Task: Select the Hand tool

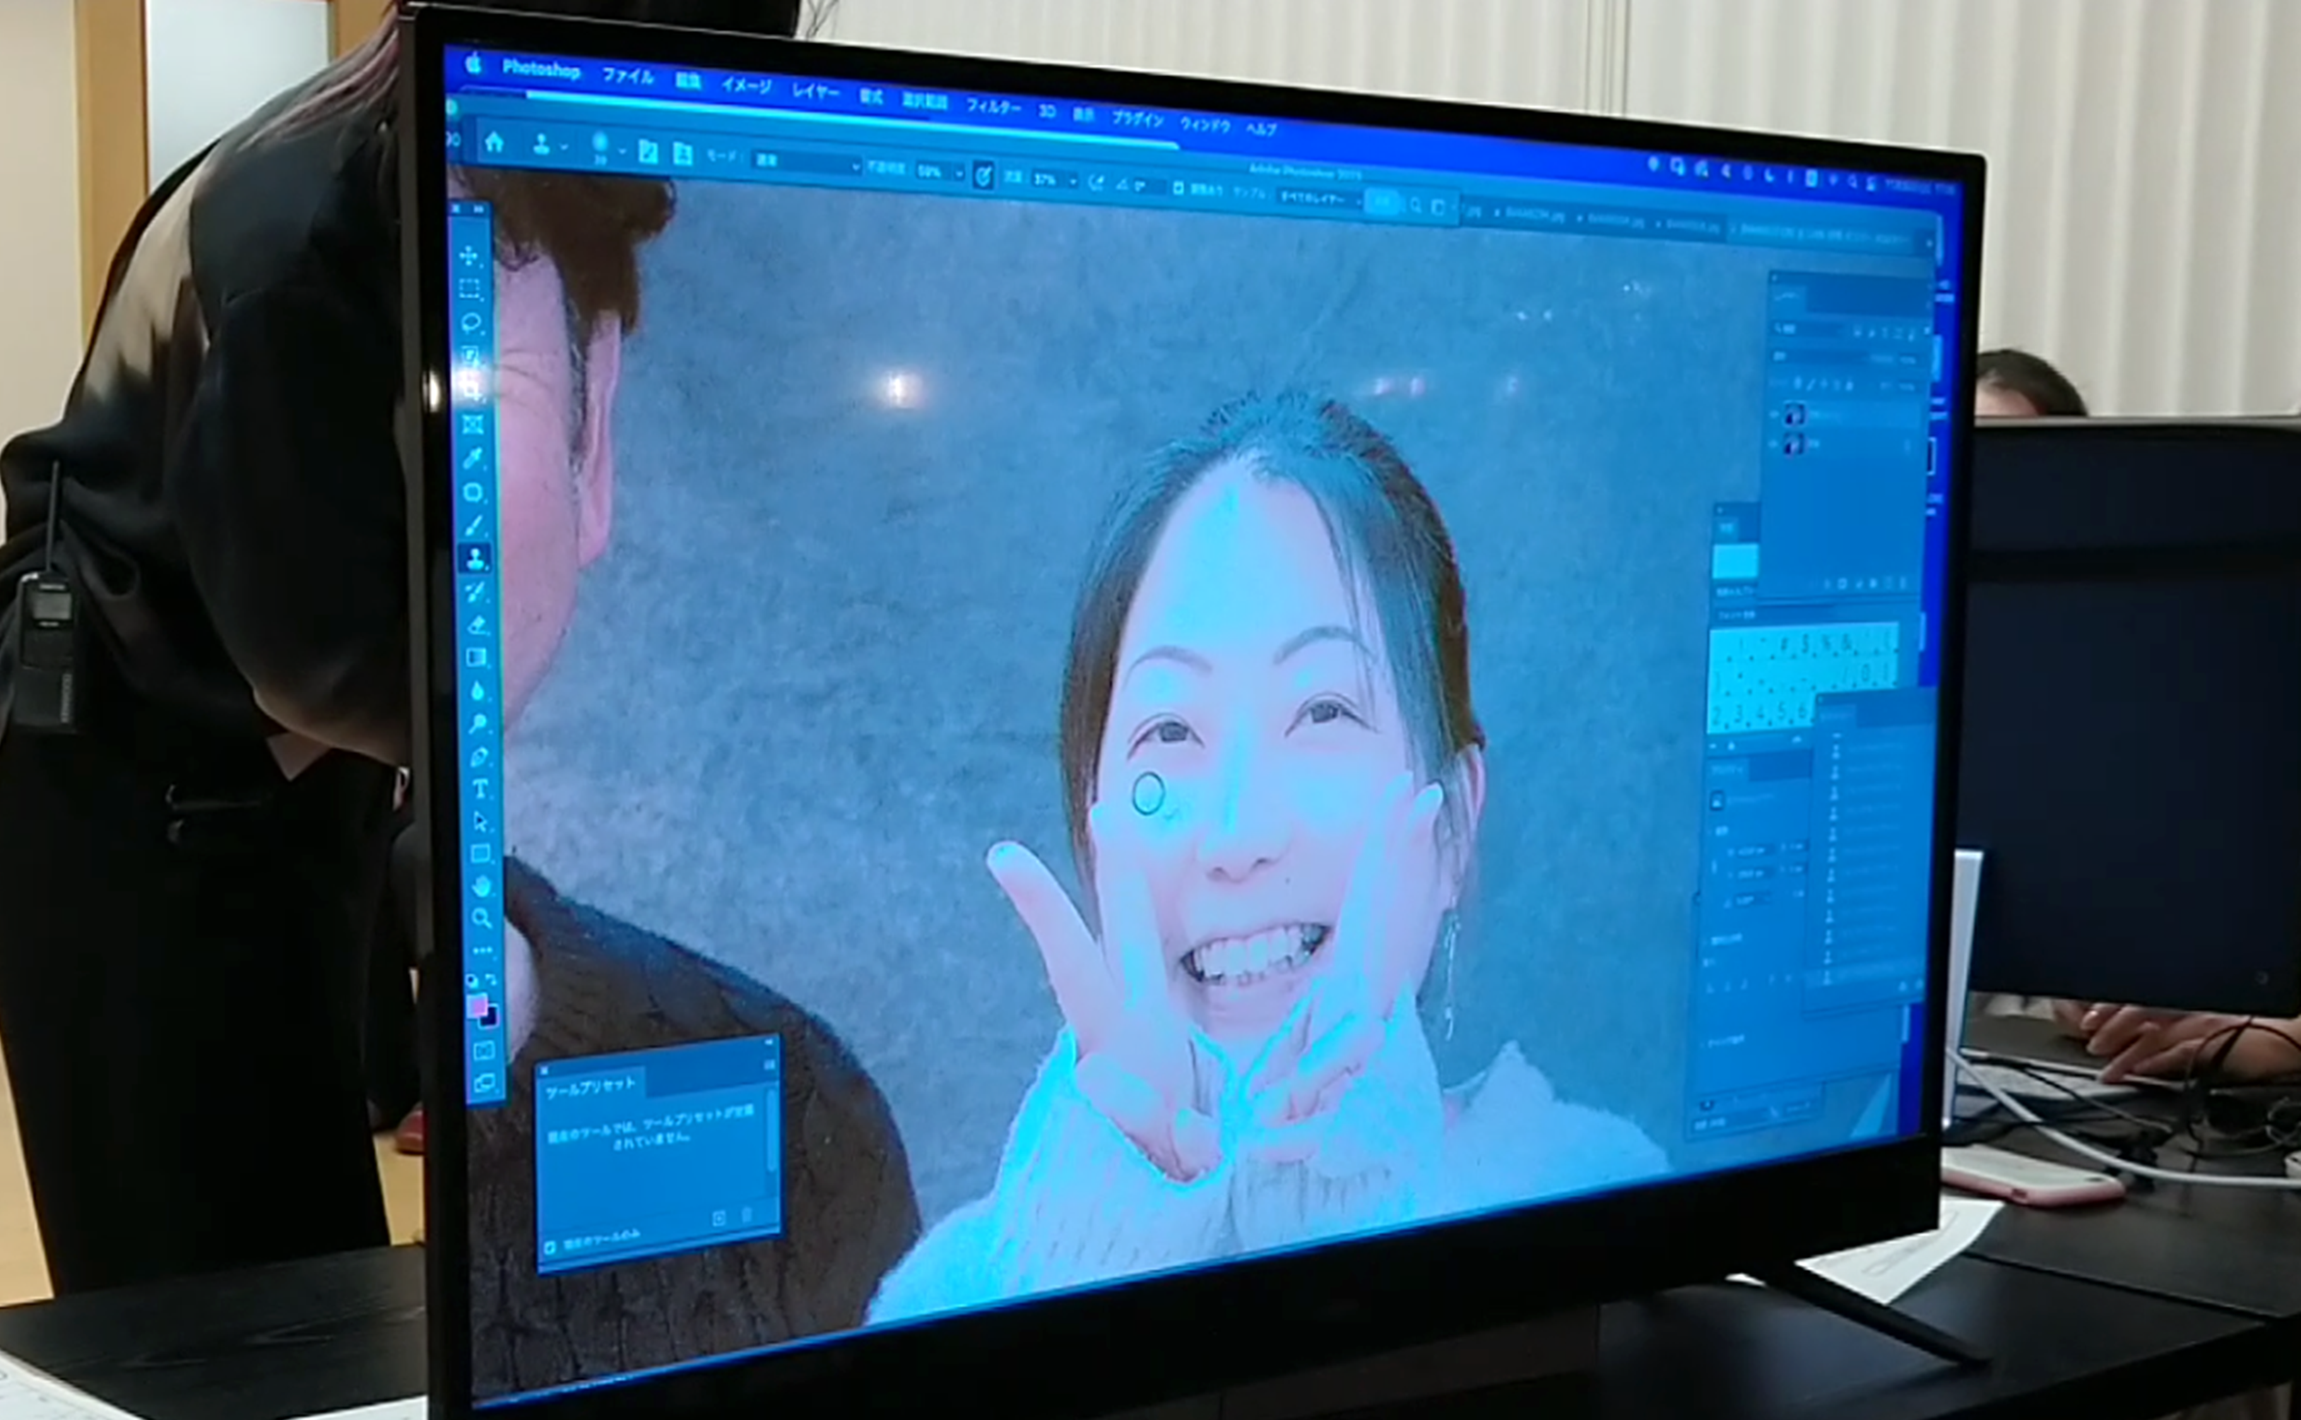Action: tap(482, 885)
